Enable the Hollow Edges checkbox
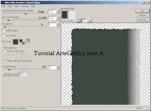The width and height of the screenshot is (151, 111). (3, 30)
